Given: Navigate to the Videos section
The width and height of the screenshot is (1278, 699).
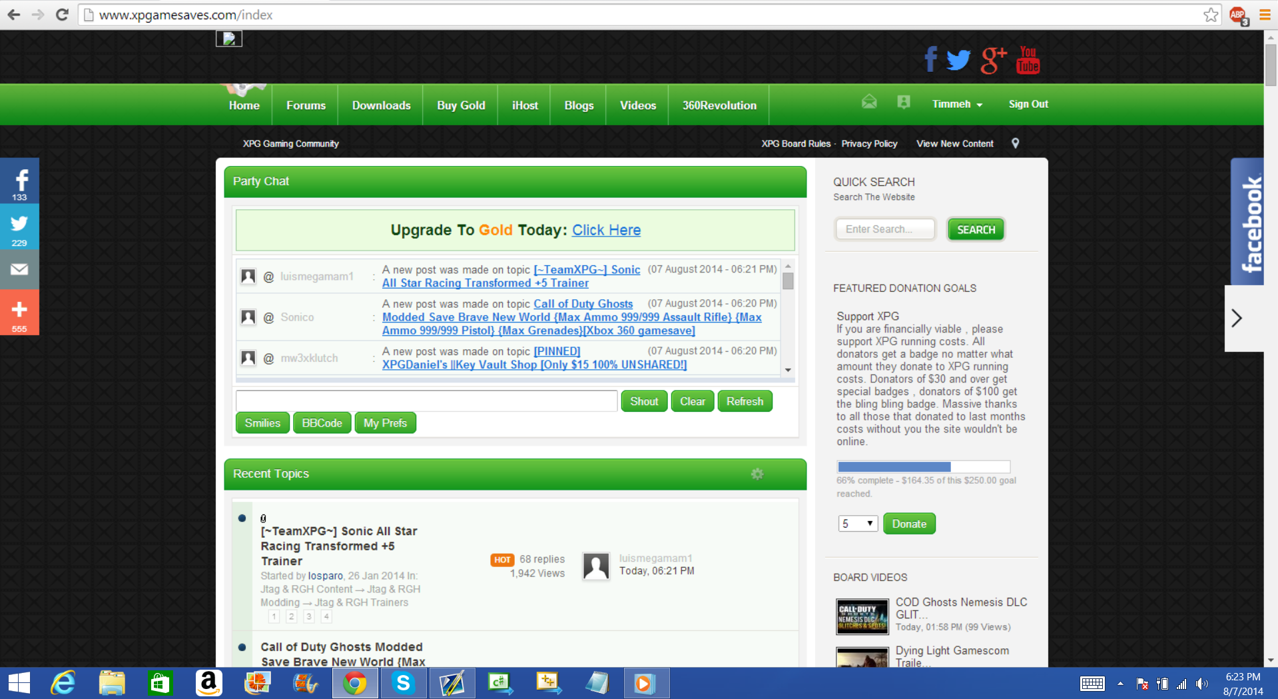Looking at the screenshot, I should [638, 105].
